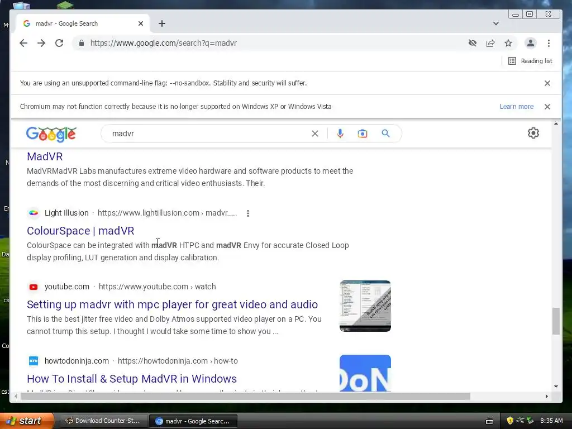Click the third-party cookies blocked eye icon

pyautogui.click(x=473, y=43)
